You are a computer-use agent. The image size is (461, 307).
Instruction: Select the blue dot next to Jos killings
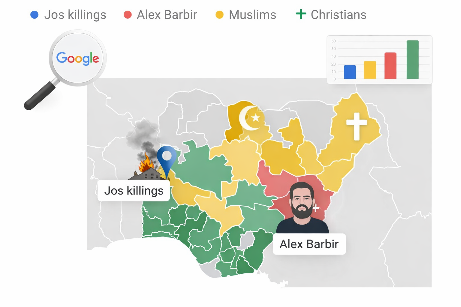(x=35, y=15)
